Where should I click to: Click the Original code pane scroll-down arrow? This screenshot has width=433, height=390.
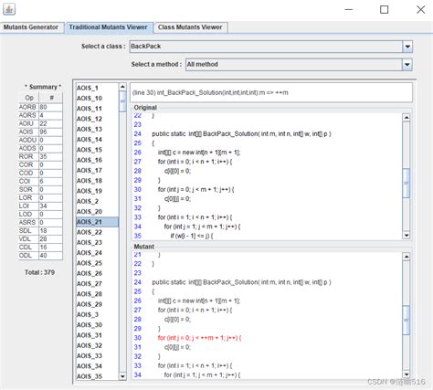tap(407, 236)
